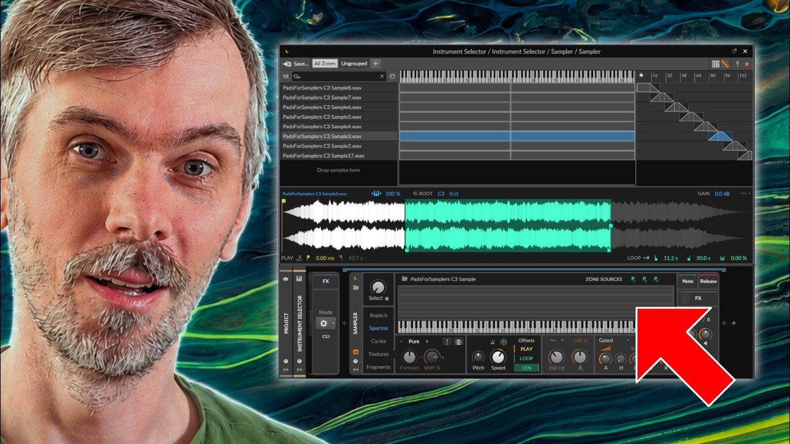The image size is (790, 444).
Task: Add a new zone group with plus
Action: pyautogui.click(x=375, y=64)
